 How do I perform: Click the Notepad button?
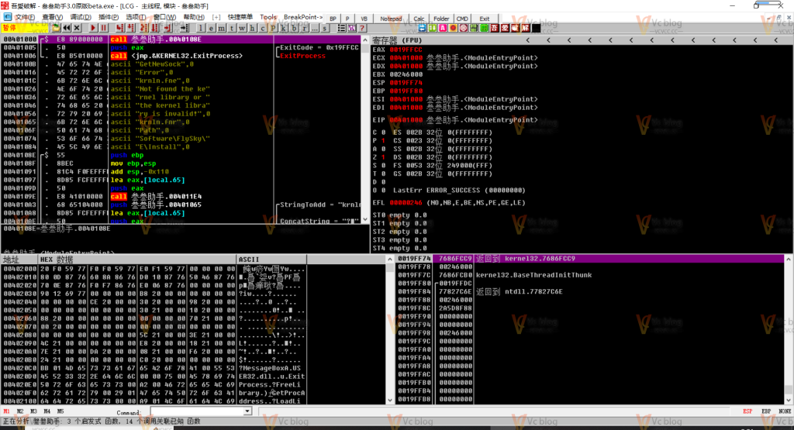[x=391, y=18]
